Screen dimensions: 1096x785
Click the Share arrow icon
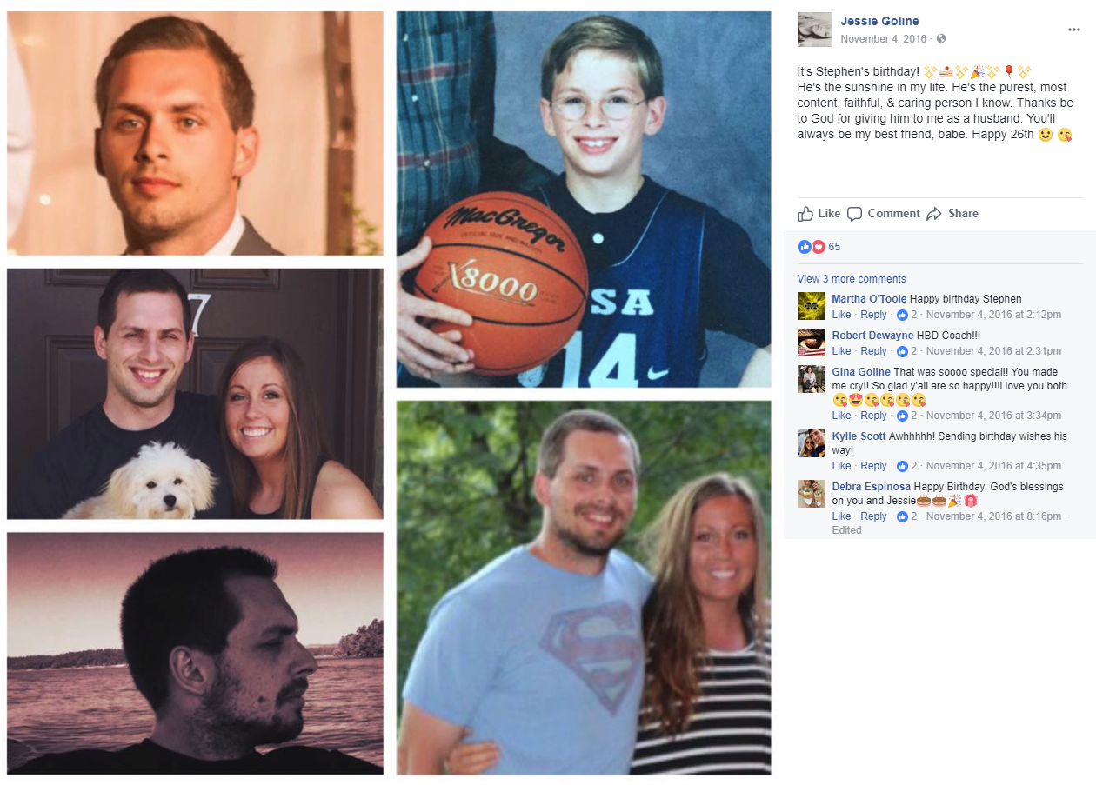tap(934, 214)
